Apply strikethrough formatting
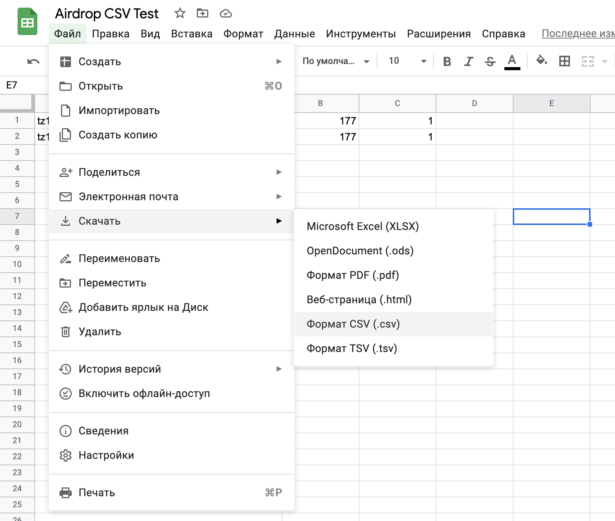Viewport: 615px width, 521px height. (490, 61)
